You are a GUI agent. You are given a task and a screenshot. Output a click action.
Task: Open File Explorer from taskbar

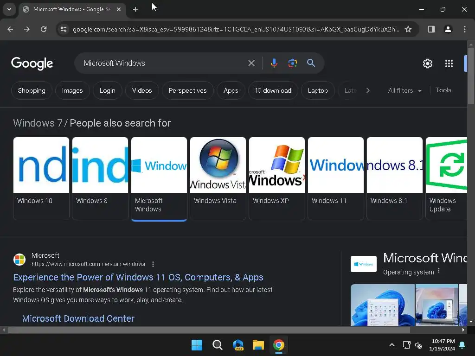[258, 345]
